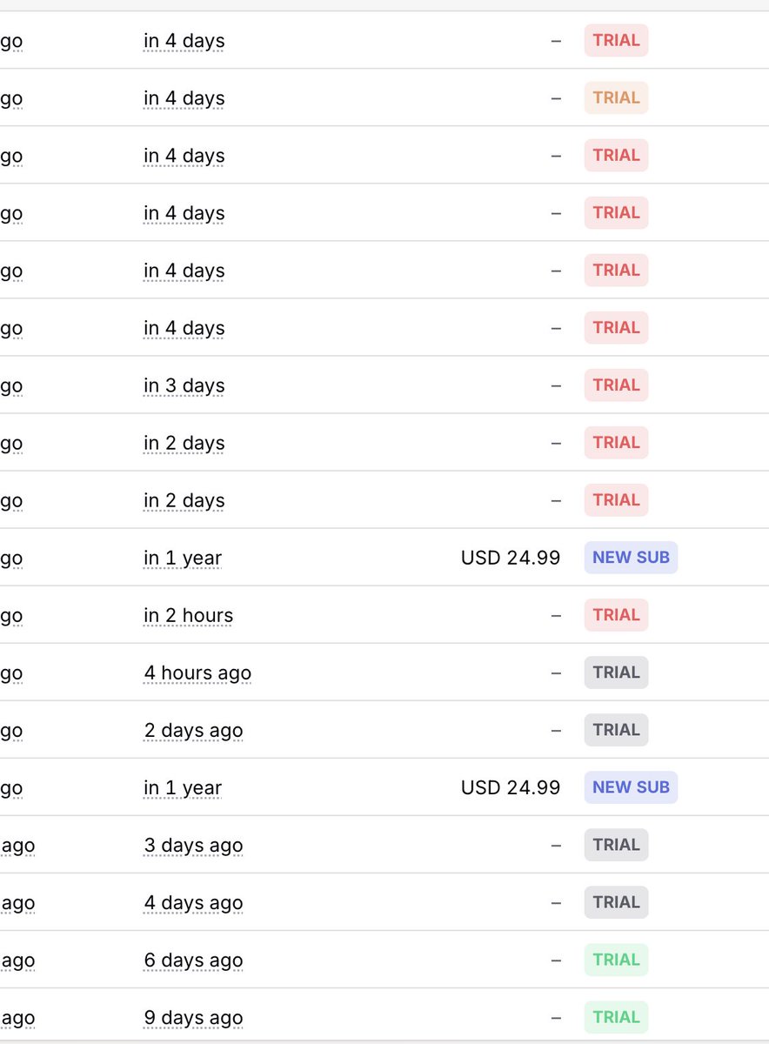Click the orange TRIAL badge

coord(616,98)
